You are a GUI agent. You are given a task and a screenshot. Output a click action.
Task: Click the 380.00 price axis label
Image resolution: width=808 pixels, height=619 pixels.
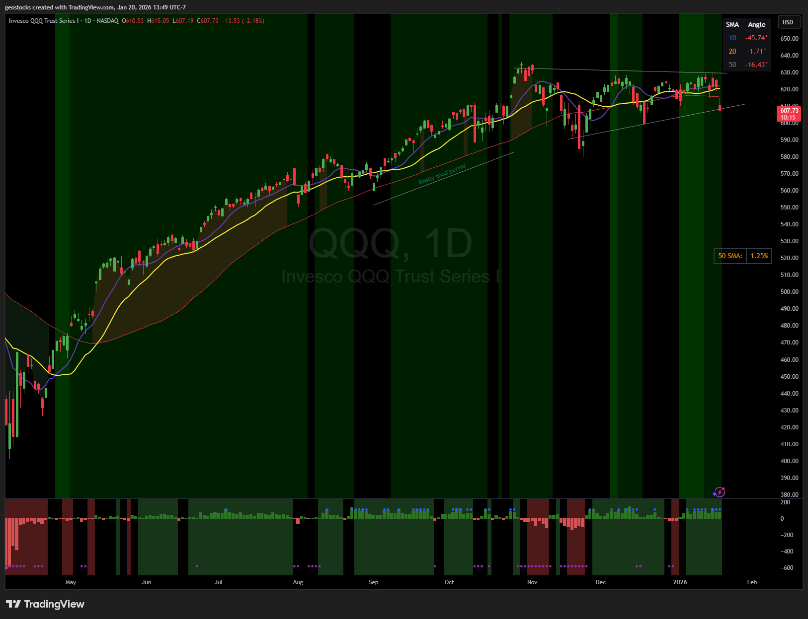pyautogui.click(x=789, y=495)
